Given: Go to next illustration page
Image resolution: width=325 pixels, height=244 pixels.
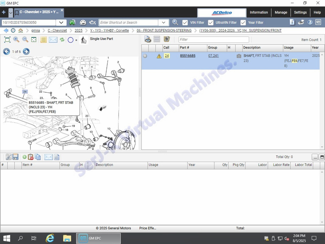Looking at the screenshot, I should 26,52.
